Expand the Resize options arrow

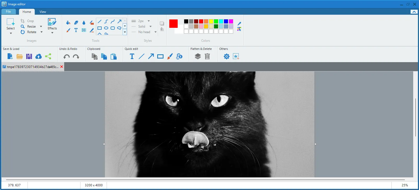coord(41,27)
